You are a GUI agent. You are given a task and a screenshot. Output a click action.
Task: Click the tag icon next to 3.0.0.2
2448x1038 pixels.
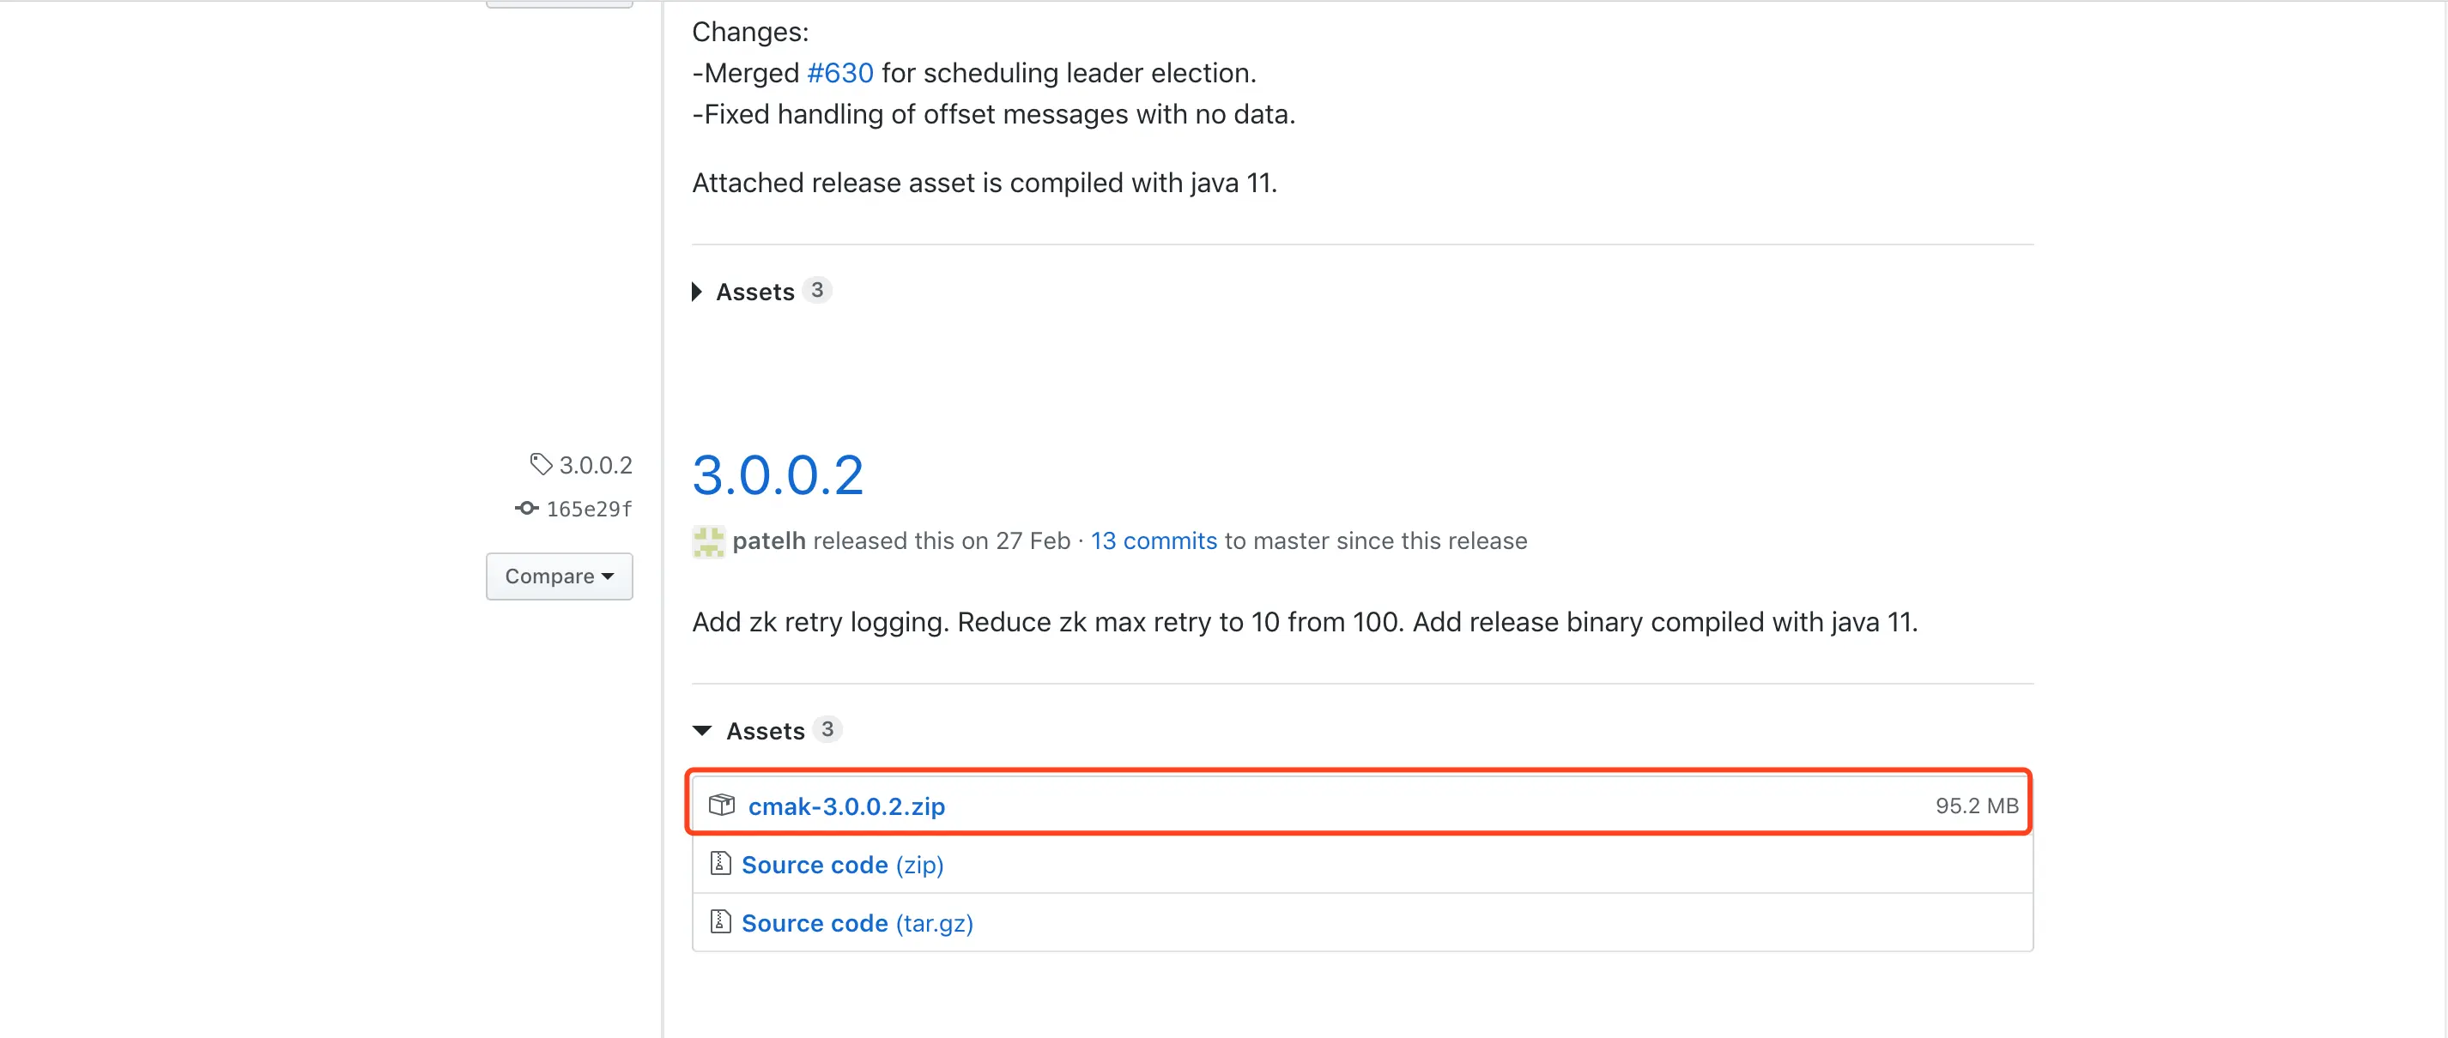[x=541, y=464]
